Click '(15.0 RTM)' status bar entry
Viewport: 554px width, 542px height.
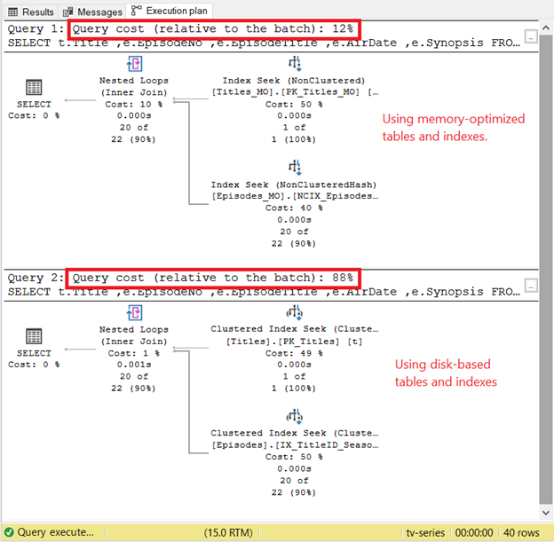pos(228,532)
